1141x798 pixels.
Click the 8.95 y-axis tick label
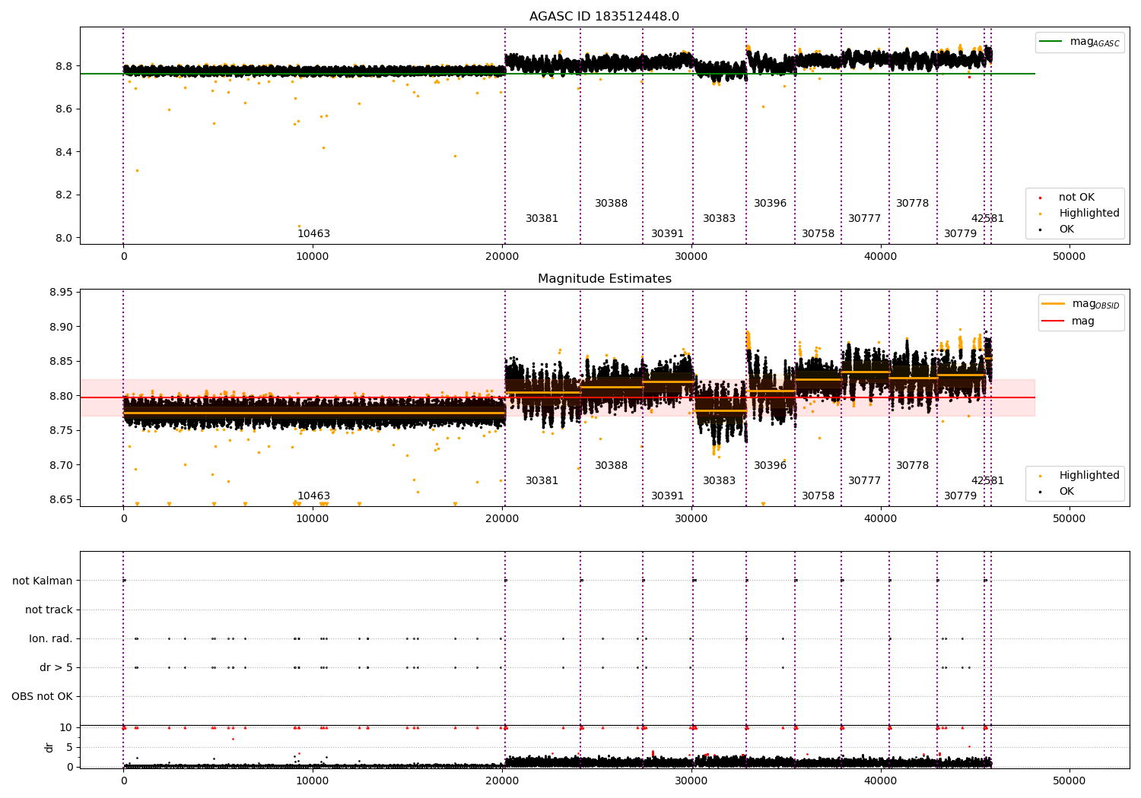pyautogui.click(x=61, y=293)
